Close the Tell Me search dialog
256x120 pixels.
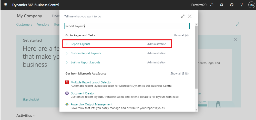[x=190, y=16]
